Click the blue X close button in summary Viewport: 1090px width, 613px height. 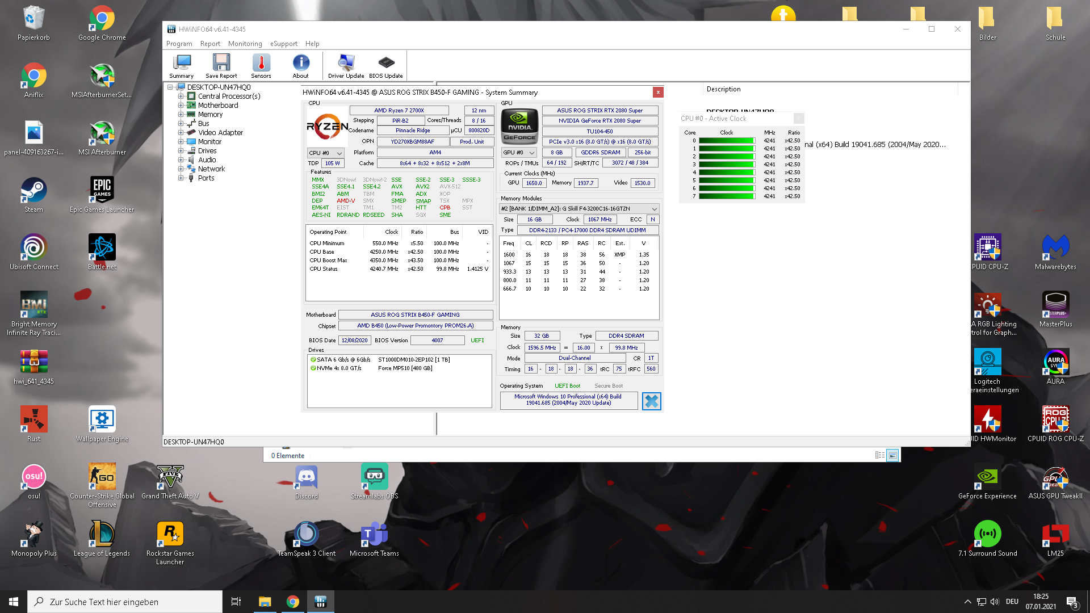point(651,401)
